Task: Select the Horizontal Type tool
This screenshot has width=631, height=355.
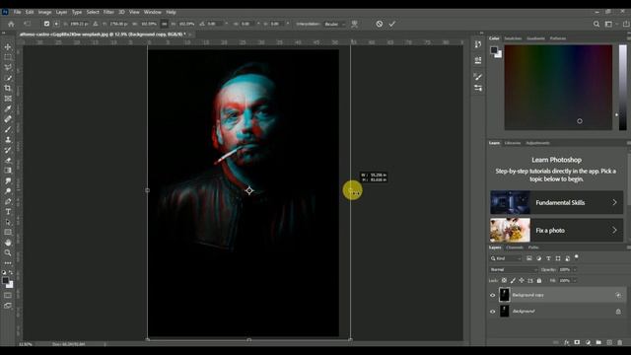Action: (x=8, y=212)
